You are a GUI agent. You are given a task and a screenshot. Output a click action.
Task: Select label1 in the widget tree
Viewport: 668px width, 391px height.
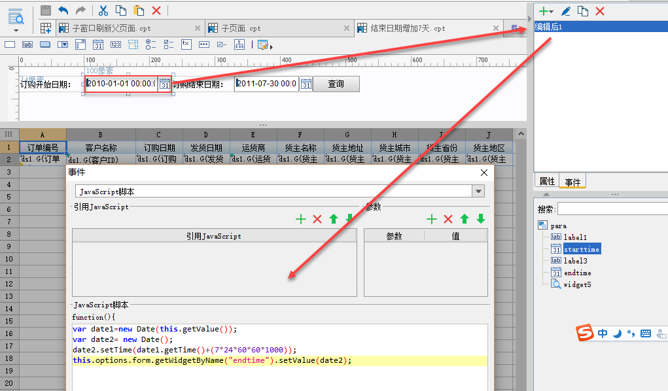pyautogui.click(x=575, y=237)
